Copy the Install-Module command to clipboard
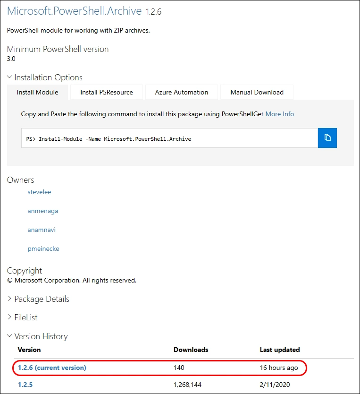Image resolution: width=360 pixels, height=394 pixels. coord(327,138)
